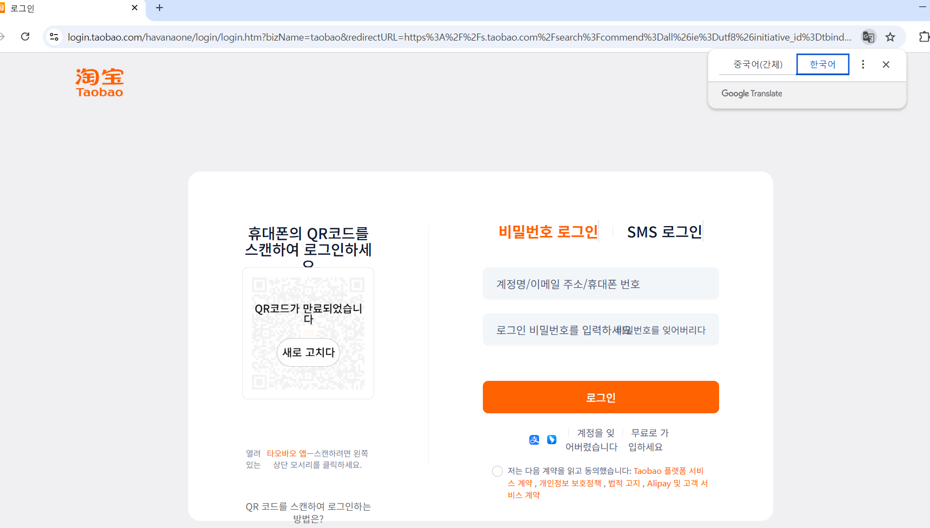Switch to 비밀번호 로그인 tab
Screen dimensions: 930x528
pyautogui.click(x=548, y=232)
